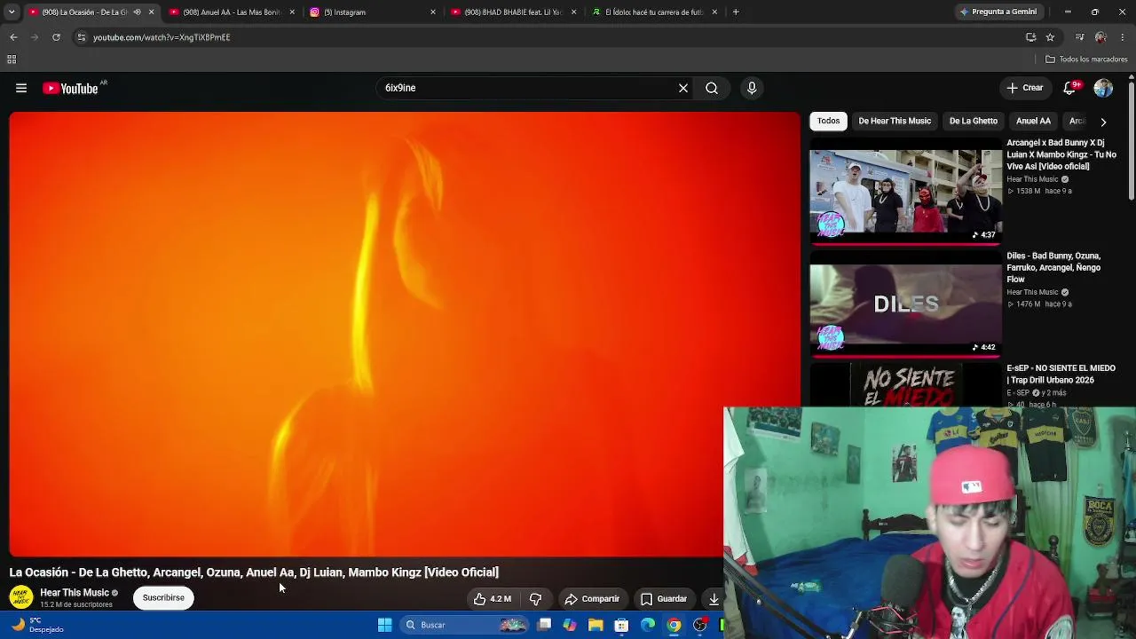Screen dimensions: 1136x639
Task: Mute the La Ocasión tab audio
Action: point(137,12)
